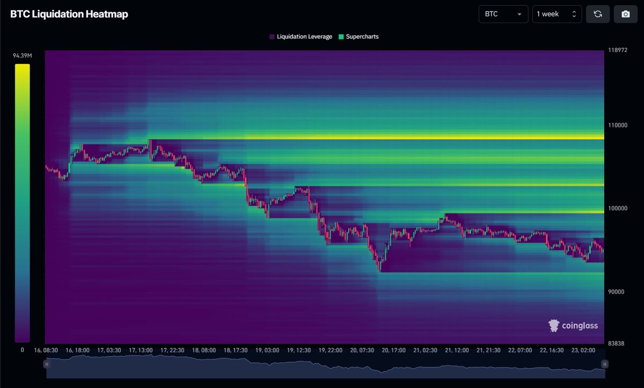Image resolution: width=644 pixels, height=388 pixels.
Task: Click the refresh chart icon button
Action: pyautogui.click(x=598, y=14)
